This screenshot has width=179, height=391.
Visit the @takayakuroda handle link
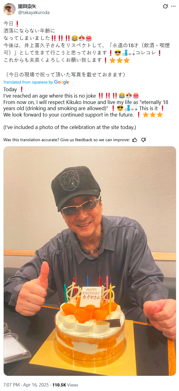click(34, 13)
